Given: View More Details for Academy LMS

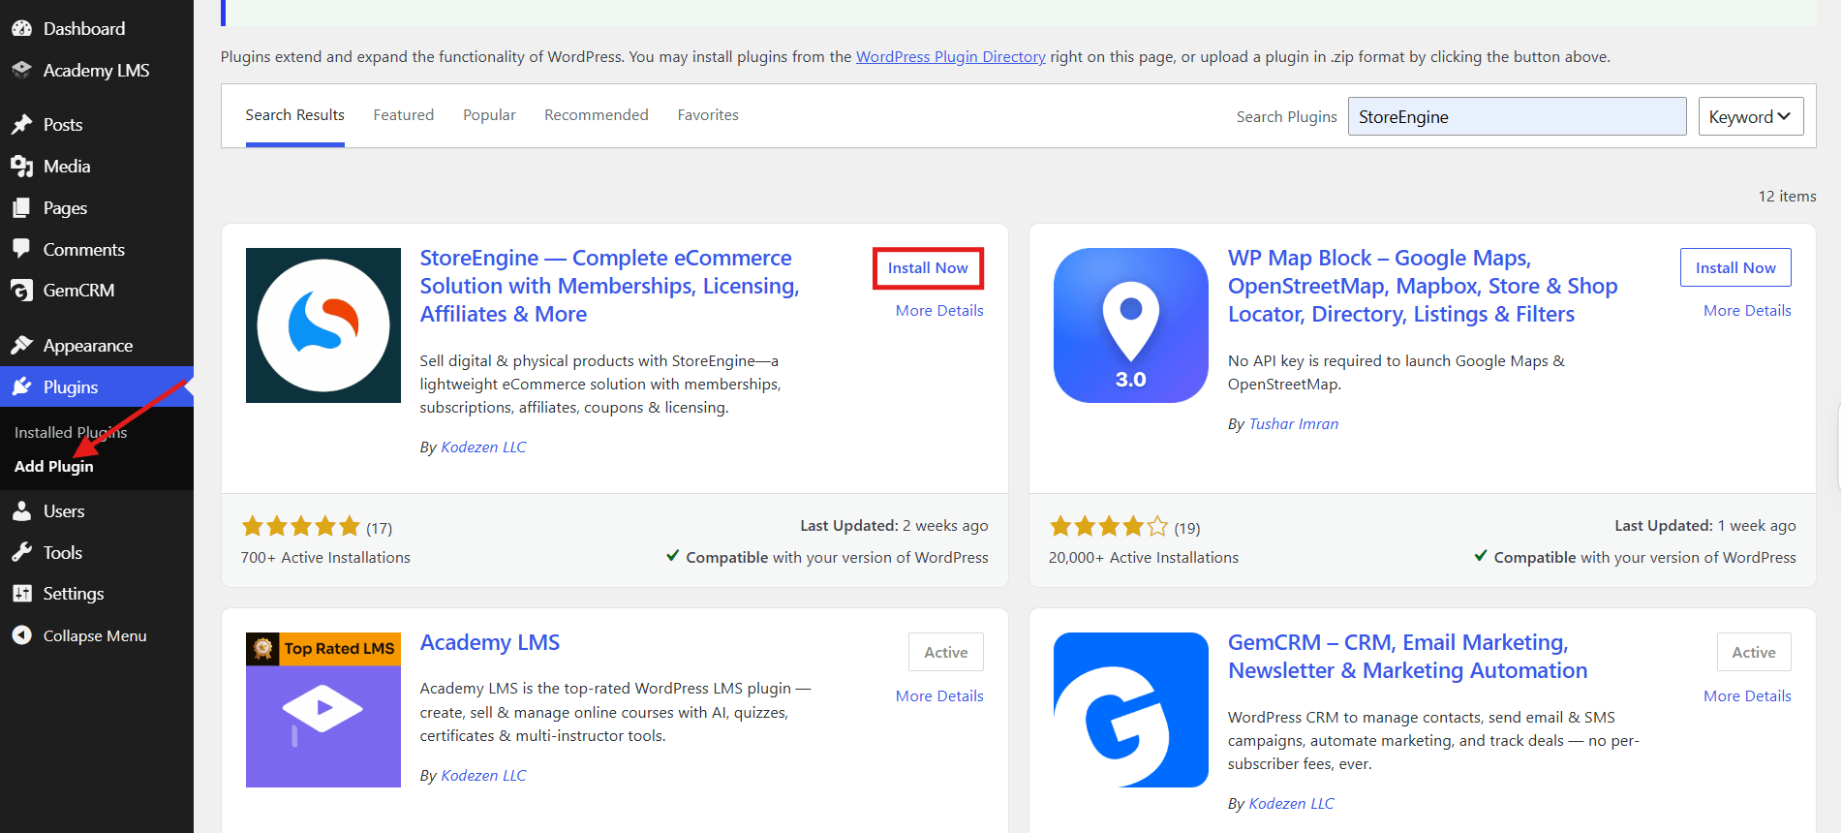Looking at the screenshot, I should tap(939, 695).
